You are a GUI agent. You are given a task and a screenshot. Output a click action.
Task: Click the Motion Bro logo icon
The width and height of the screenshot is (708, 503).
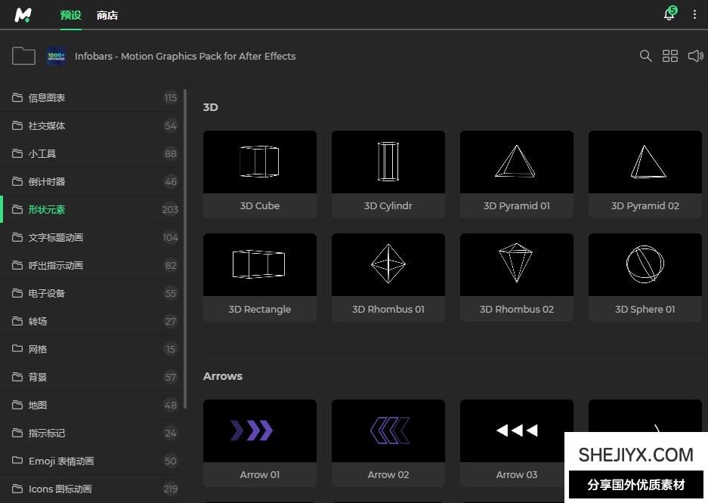[23, 15]
